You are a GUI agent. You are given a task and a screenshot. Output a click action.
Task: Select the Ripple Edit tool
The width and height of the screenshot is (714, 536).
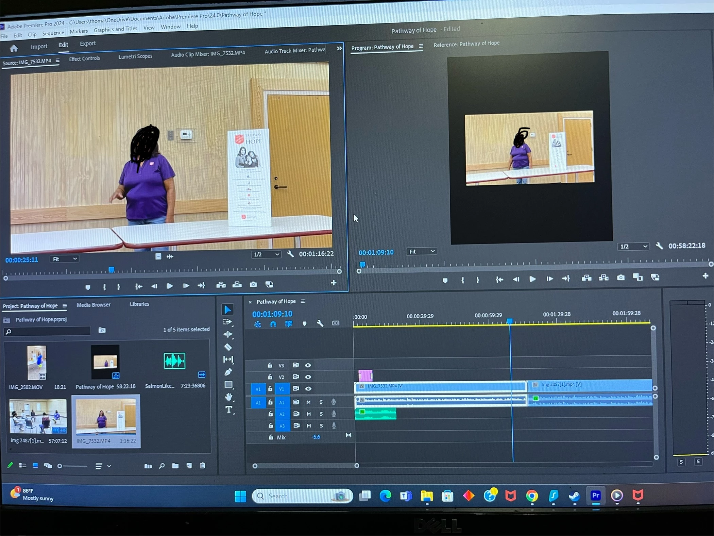[x=228, y=334]
